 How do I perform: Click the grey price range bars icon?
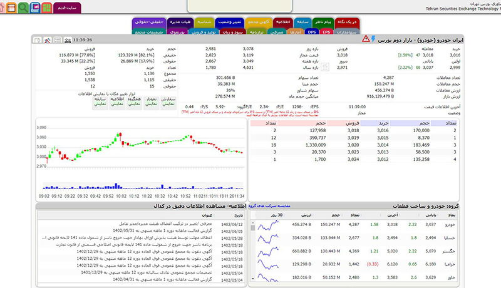tap(325, 67)
